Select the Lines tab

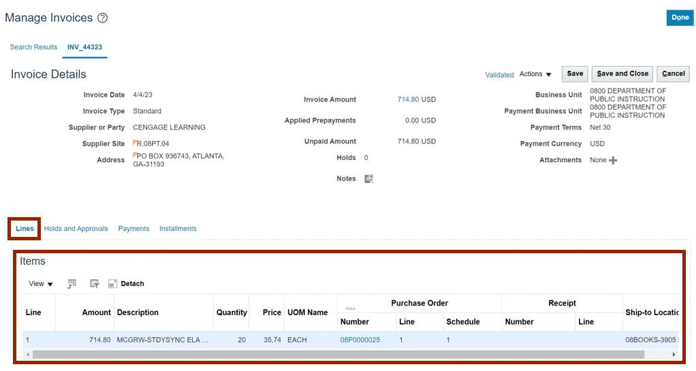coord(25,229)
